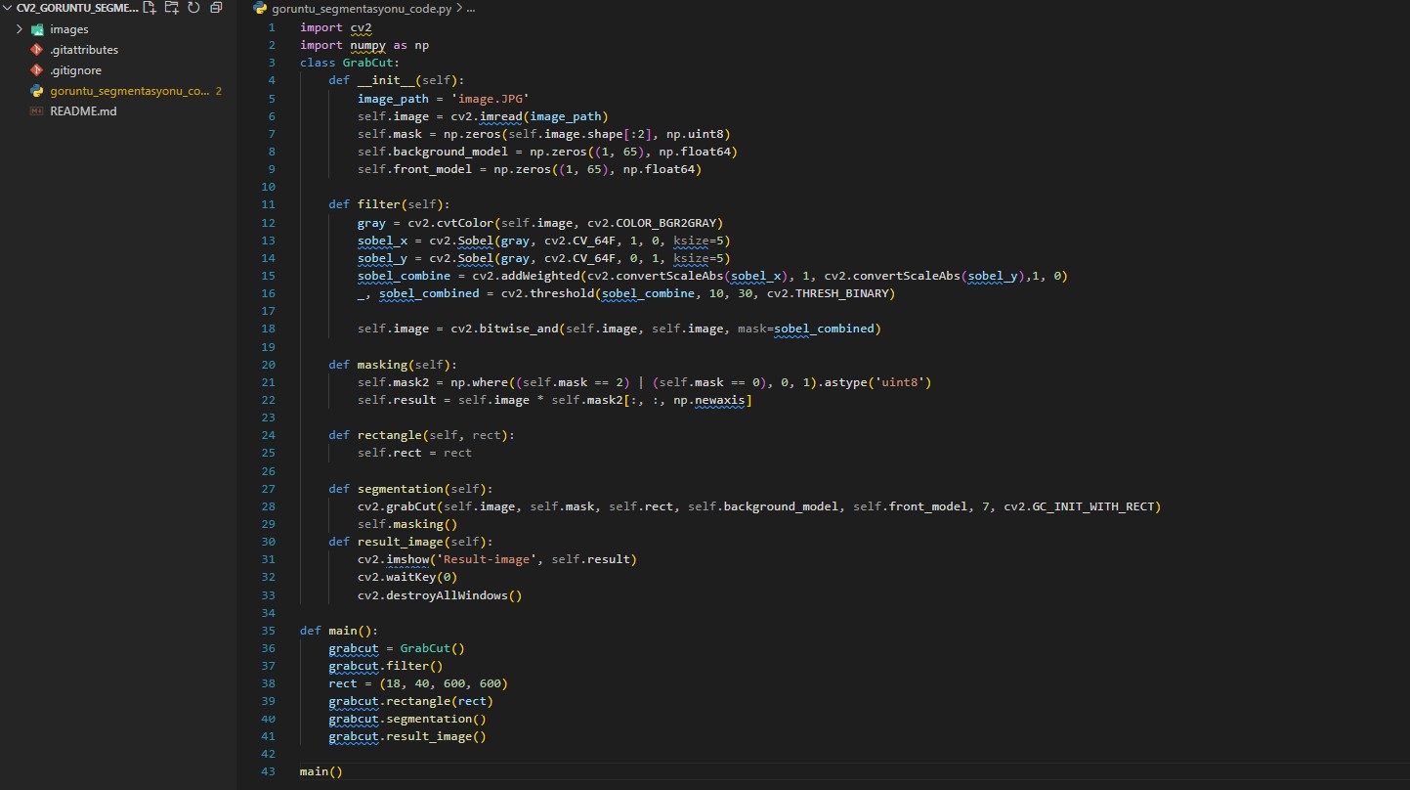Click the sobel_x assignment line

click(543, 241)
